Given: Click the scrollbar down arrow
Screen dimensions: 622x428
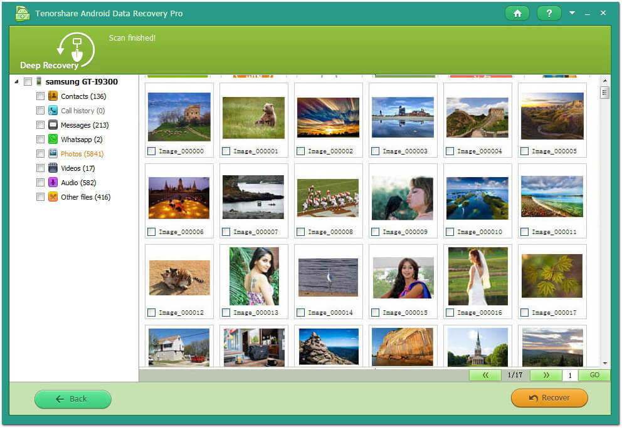Looking at the screenshot, I should click(604, 363).
